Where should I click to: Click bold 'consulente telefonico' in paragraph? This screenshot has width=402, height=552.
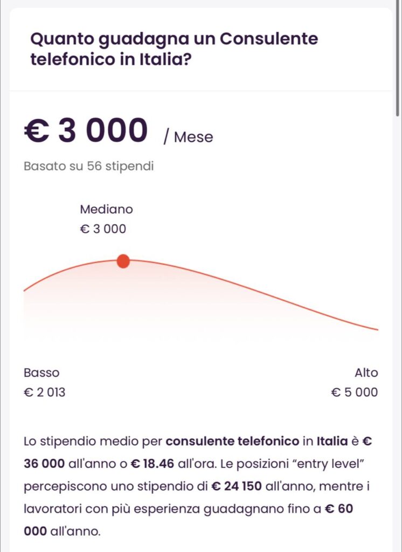point(232,441)
